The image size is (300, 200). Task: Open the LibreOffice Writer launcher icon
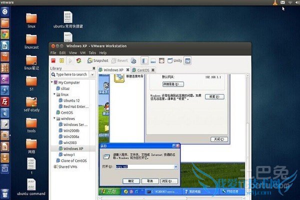(5, 45)
